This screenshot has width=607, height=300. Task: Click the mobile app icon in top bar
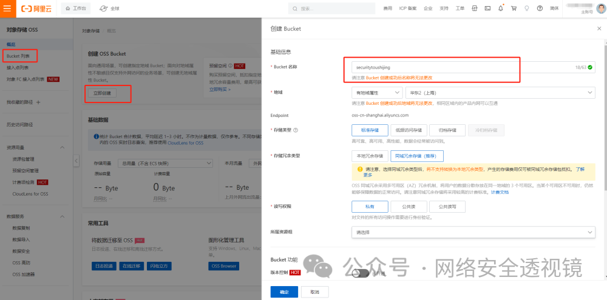pyautogui.click(x=474, y=8)
